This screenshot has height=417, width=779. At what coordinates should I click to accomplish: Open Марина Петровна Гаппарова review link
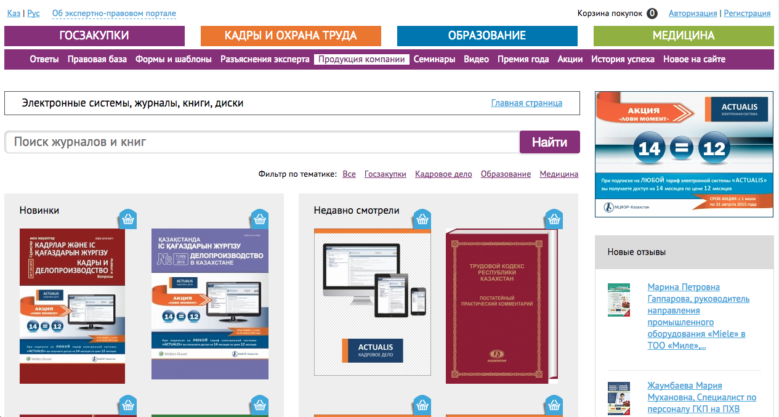pos(698,316)
